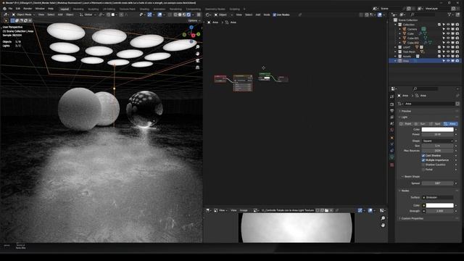Switch viewport to solid shading mode

pos(180,14)
